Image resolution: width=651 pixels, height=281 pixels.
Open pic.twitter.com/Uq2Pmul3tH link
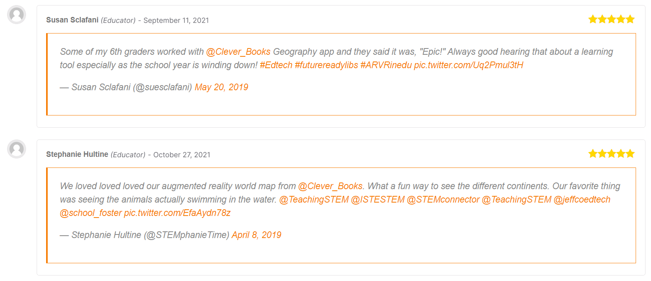tap(469, 65)
